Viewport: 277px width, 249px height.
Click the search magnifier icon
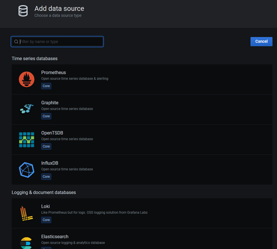pos(16,42)
